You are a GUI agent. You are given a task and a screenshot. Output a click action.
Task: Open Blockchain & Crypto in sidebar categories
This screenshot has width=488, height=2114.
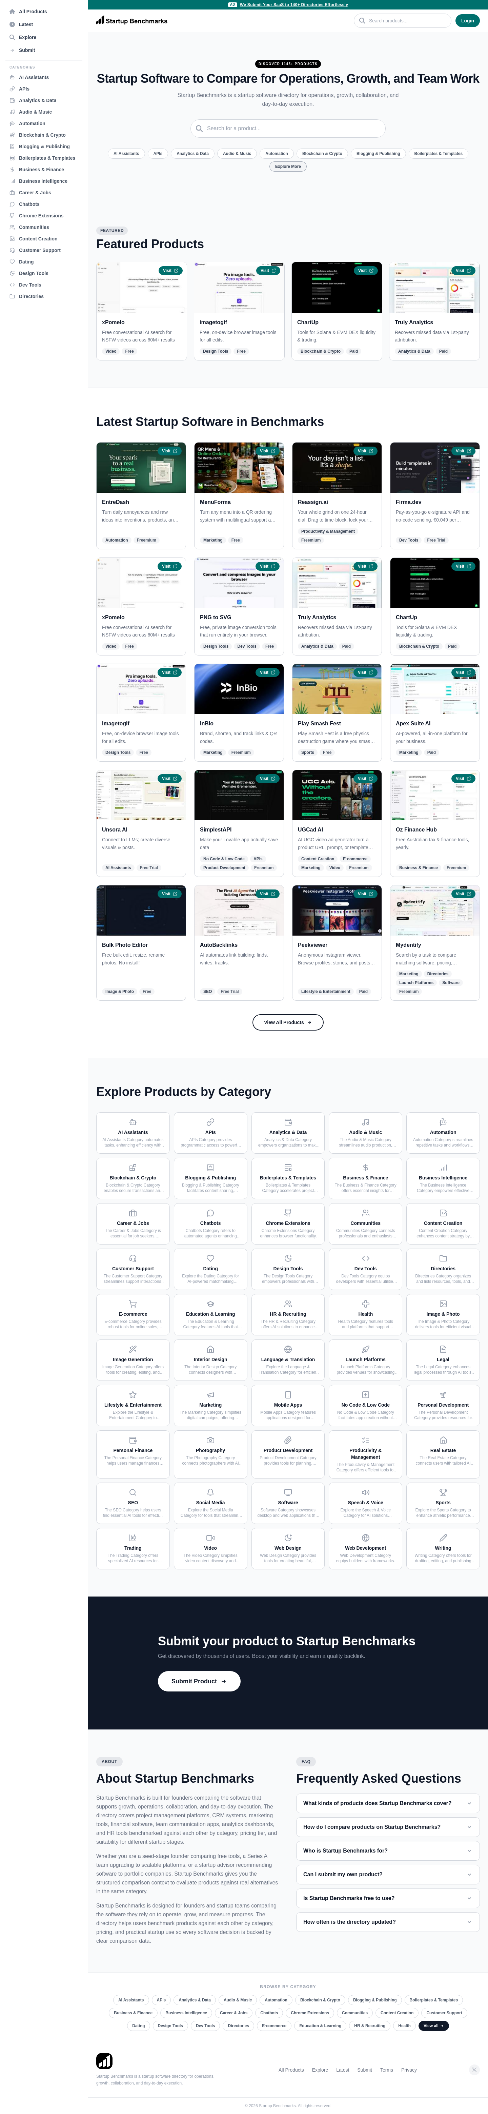[x=42, y=135]
